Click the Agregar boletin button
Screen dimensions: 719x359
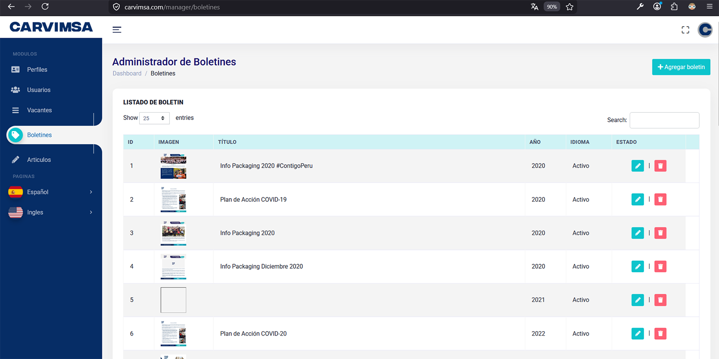pyautogui.click(x=681, y=67)
